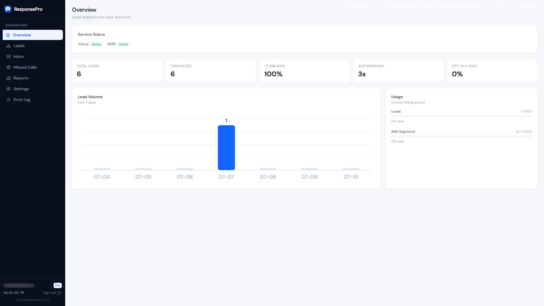Click the 07-06 axis label
Image resolution: width=544 pixels, height=306 pixels.
tap(185, 177)
